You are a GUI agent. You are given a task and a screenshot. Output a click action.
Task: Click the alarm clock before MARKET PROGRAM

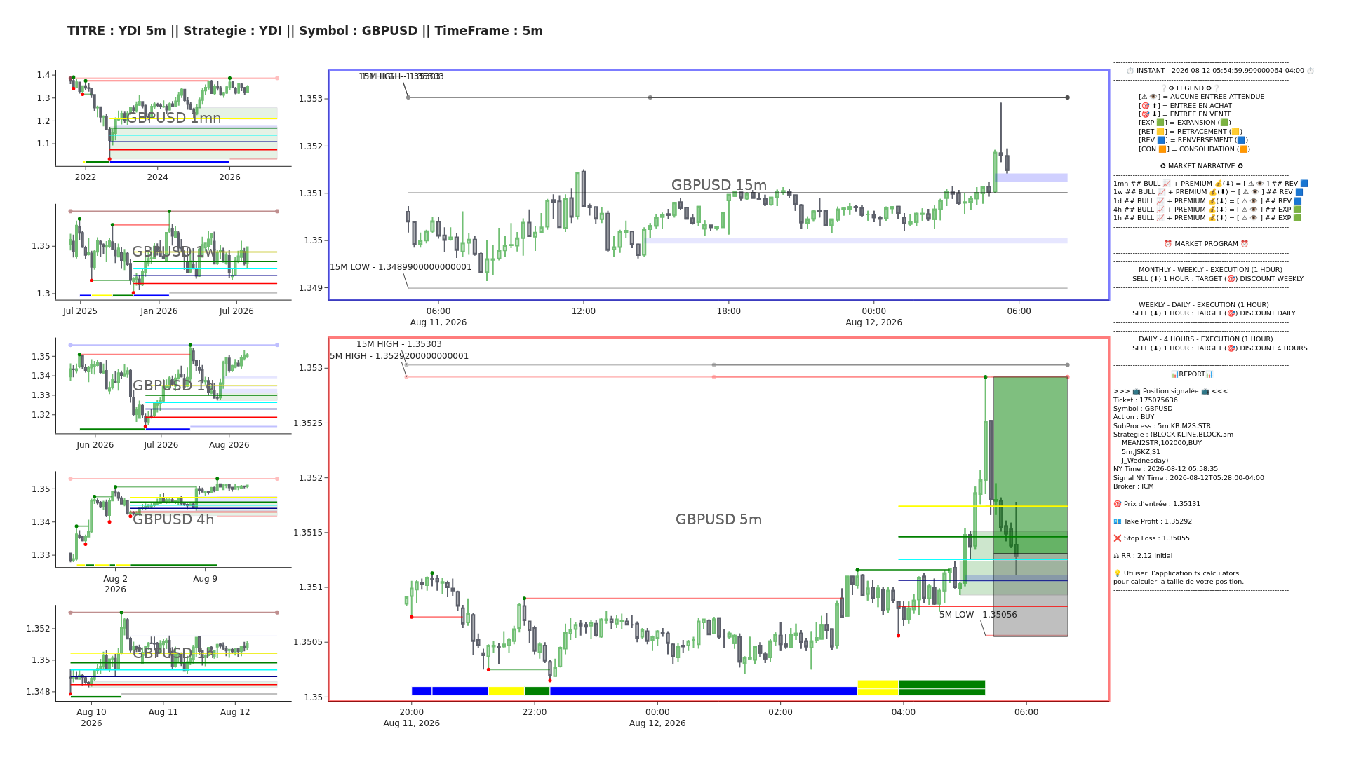(1168, 244)
